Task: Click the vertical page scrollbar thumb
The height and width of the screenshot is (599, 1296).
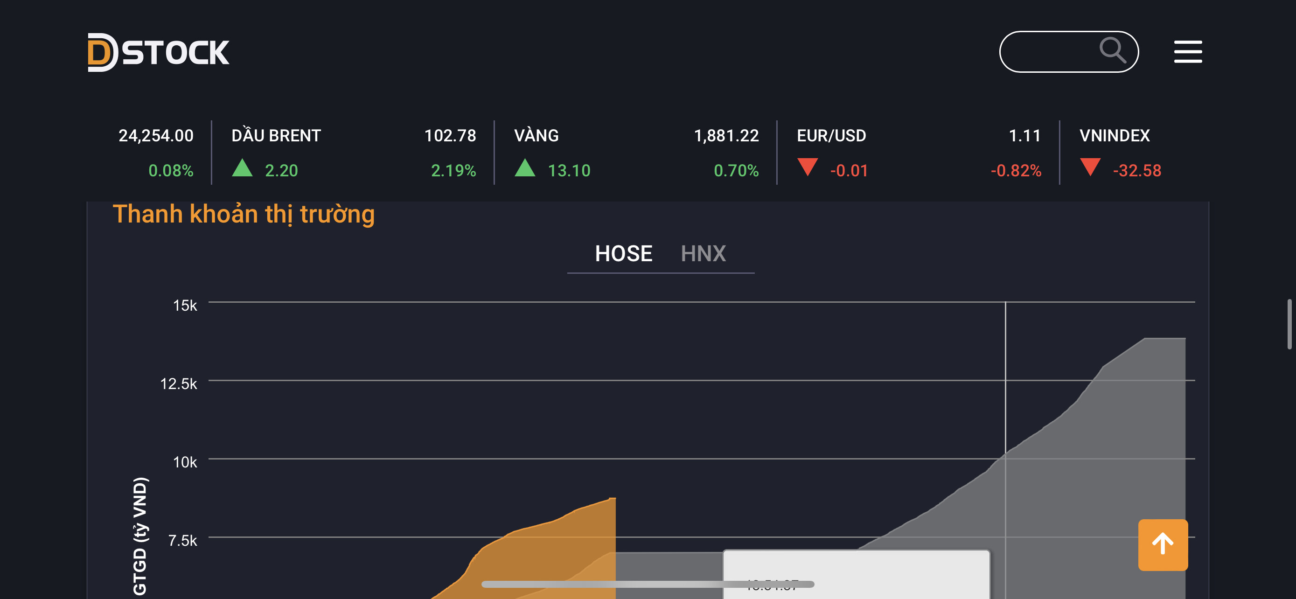Action: (1289, 324)
